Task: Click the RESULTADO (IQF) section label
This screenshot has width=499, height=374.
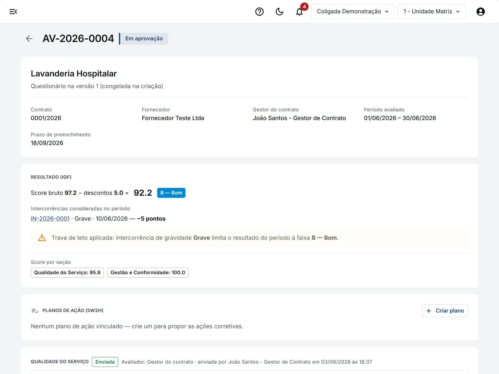Action: coord(51,177)
